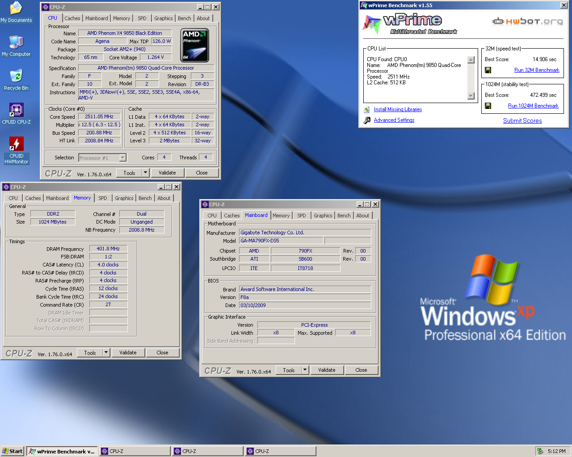Click the GA-MA790FX-DS5 model field
The height and width of the screenshot is (457, 572).
point(281,241)
